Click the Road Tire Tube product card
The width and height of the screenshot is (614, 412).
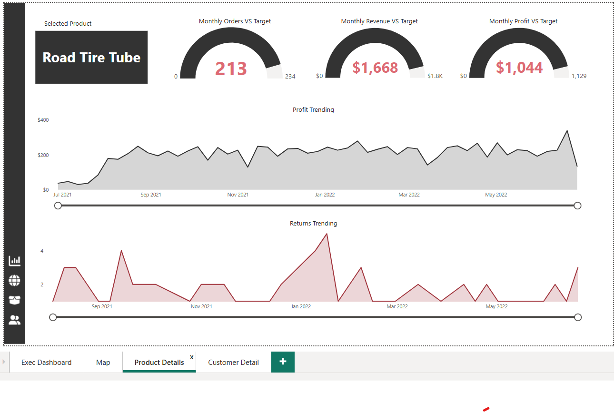tap(91, 58)
